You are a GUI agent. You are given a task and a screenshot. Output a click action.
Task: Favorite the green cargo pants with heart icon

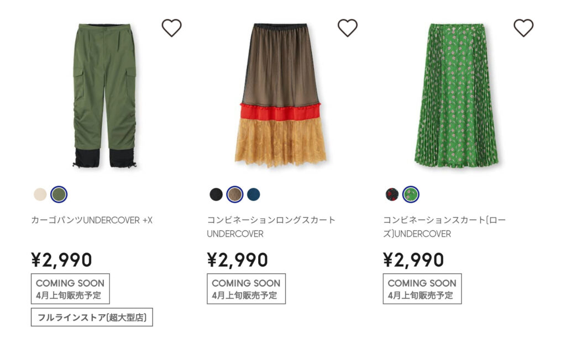tap(171, 28)
